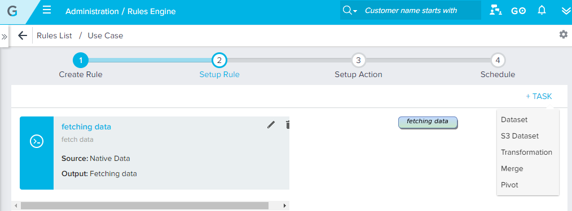The image size is (572, 211).
Task: Click the + TASK button
Action: coord(539,96)
